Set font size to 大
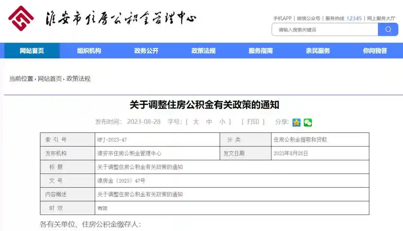 click(196, 122)
